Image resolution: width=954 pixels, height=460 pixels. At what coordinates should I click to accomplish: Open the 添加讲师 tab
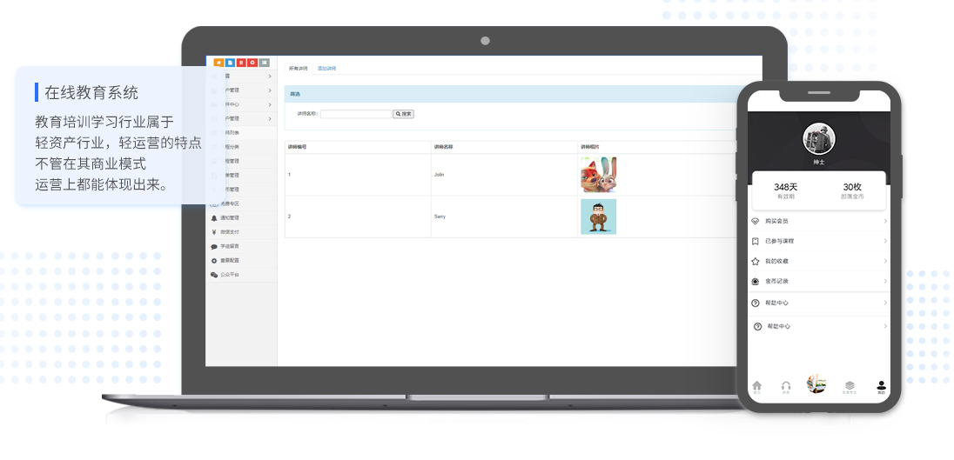(326, 68)
